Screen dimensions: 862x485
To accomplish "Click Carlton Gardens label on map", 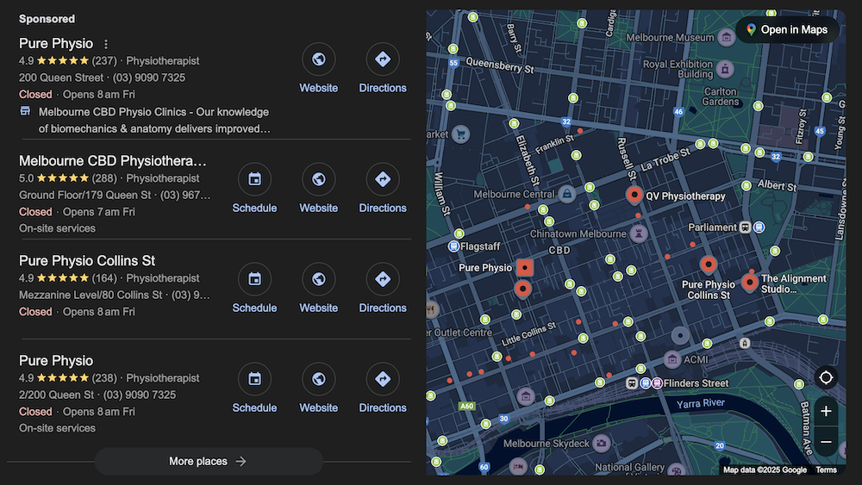I will (720, 96).
